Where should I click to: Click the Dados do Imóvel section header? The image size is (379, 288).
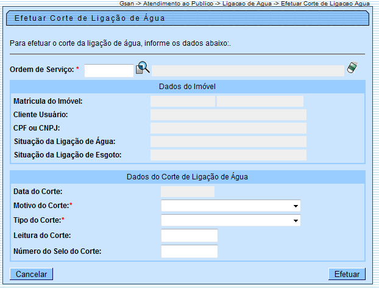pos(187,87)
